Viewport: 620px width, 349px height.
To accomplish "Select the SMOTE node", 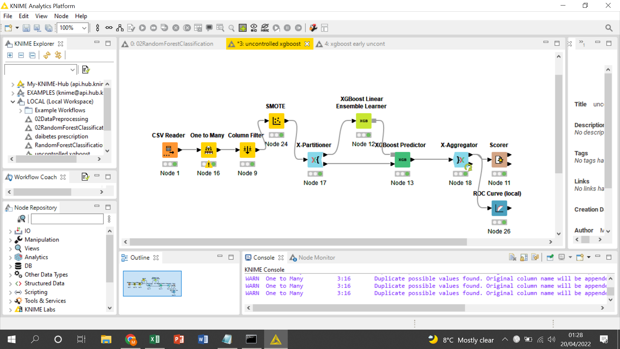I will [x=276, y=121].
